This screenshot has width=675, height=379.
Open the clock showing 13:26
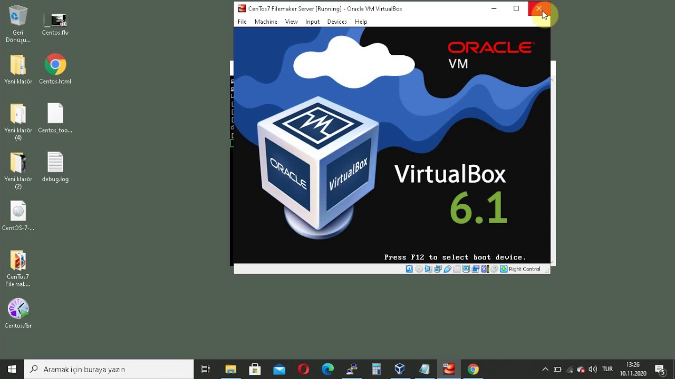coord(633,369)
